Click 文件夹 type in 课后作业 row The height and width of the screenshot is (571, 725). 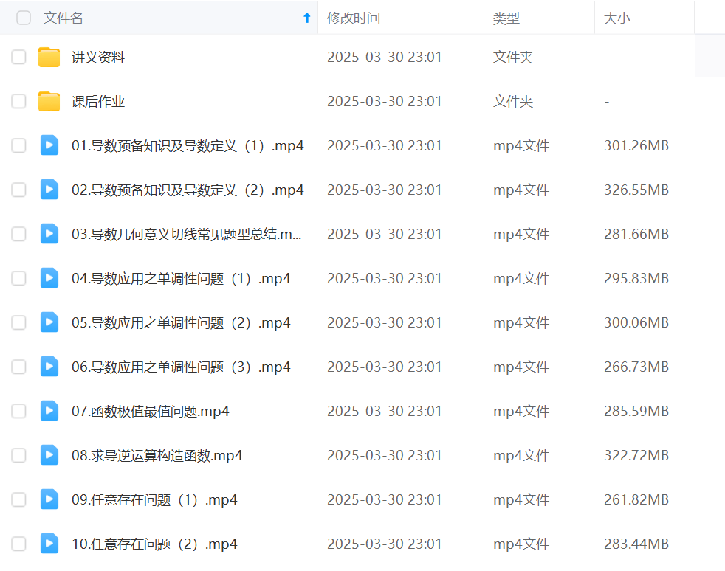click(513, 102)
